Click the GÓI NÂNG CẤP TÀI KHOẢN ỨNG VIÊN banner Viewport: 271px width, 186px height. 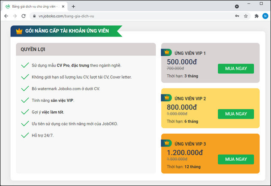pyautogui.click(x=67, y=31)
